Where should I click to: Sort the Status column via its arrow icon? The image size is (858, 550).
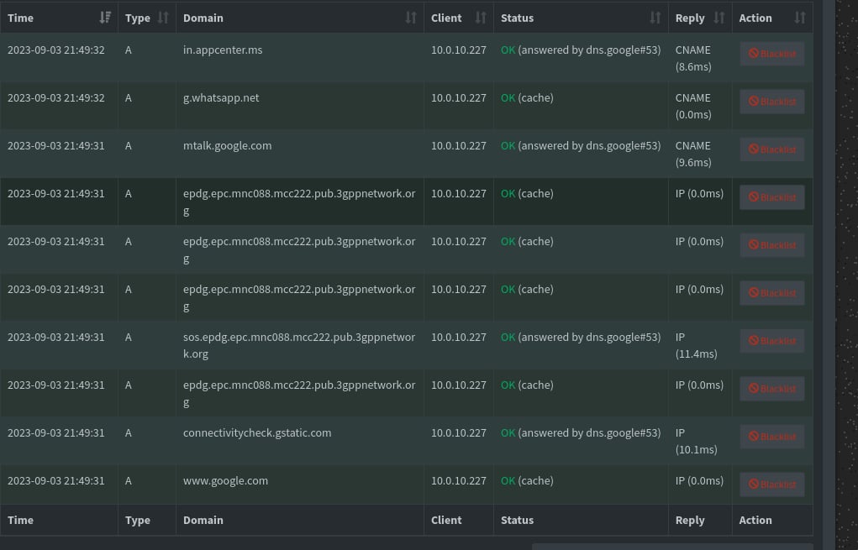coord(655,18)
